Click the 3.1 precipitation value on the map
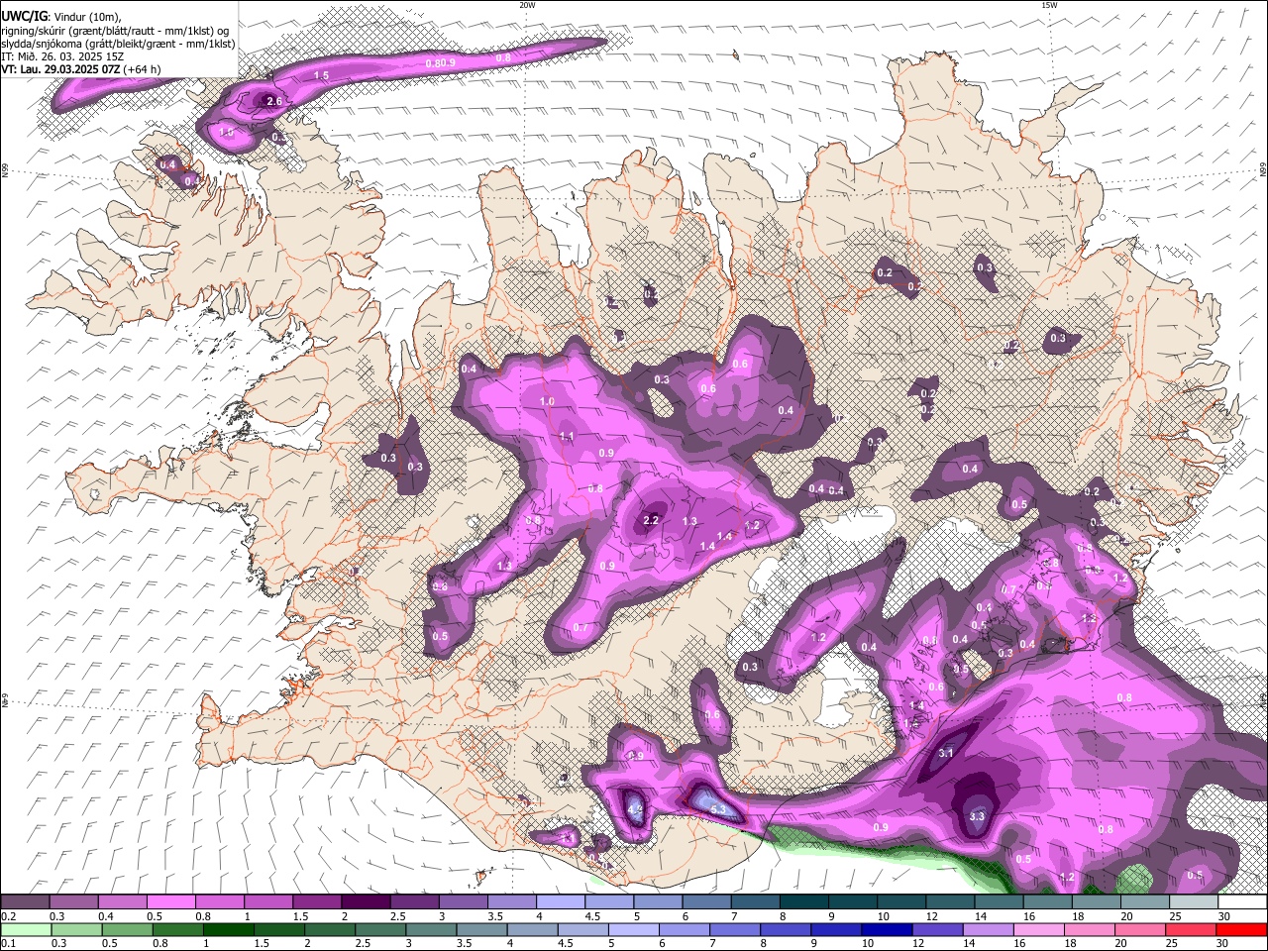 [945, 753]
